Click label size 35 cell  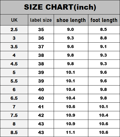(x=41, y=29)
